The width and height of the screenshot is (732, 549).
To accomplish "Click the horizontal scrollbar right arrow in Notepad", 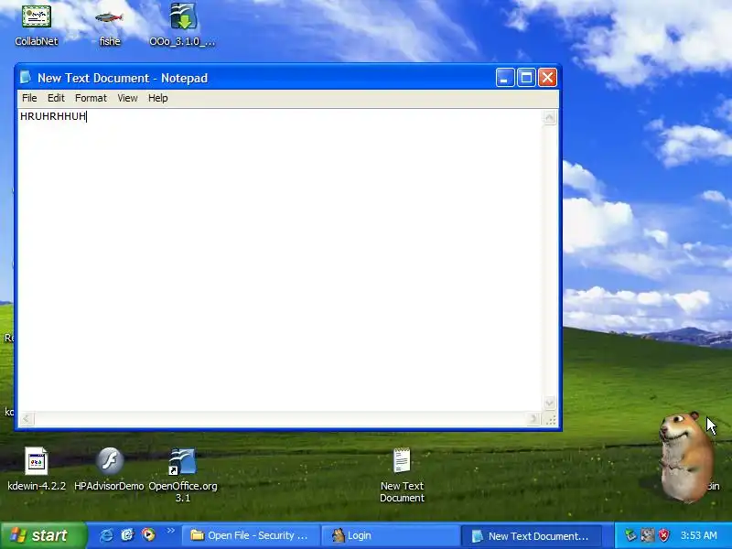I will [533, 419].
